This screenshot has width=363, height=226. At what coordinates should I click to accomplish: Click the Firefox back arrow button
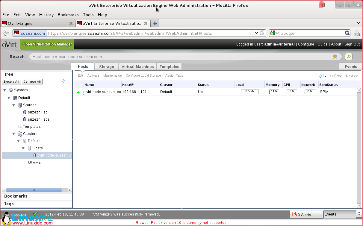[x=5, y=33]
